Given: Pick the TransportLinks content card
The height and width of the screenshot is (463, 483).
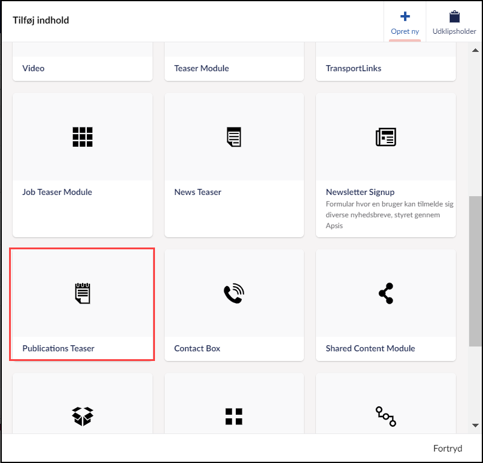Looking at the screenshot, I should pos(353,68).
